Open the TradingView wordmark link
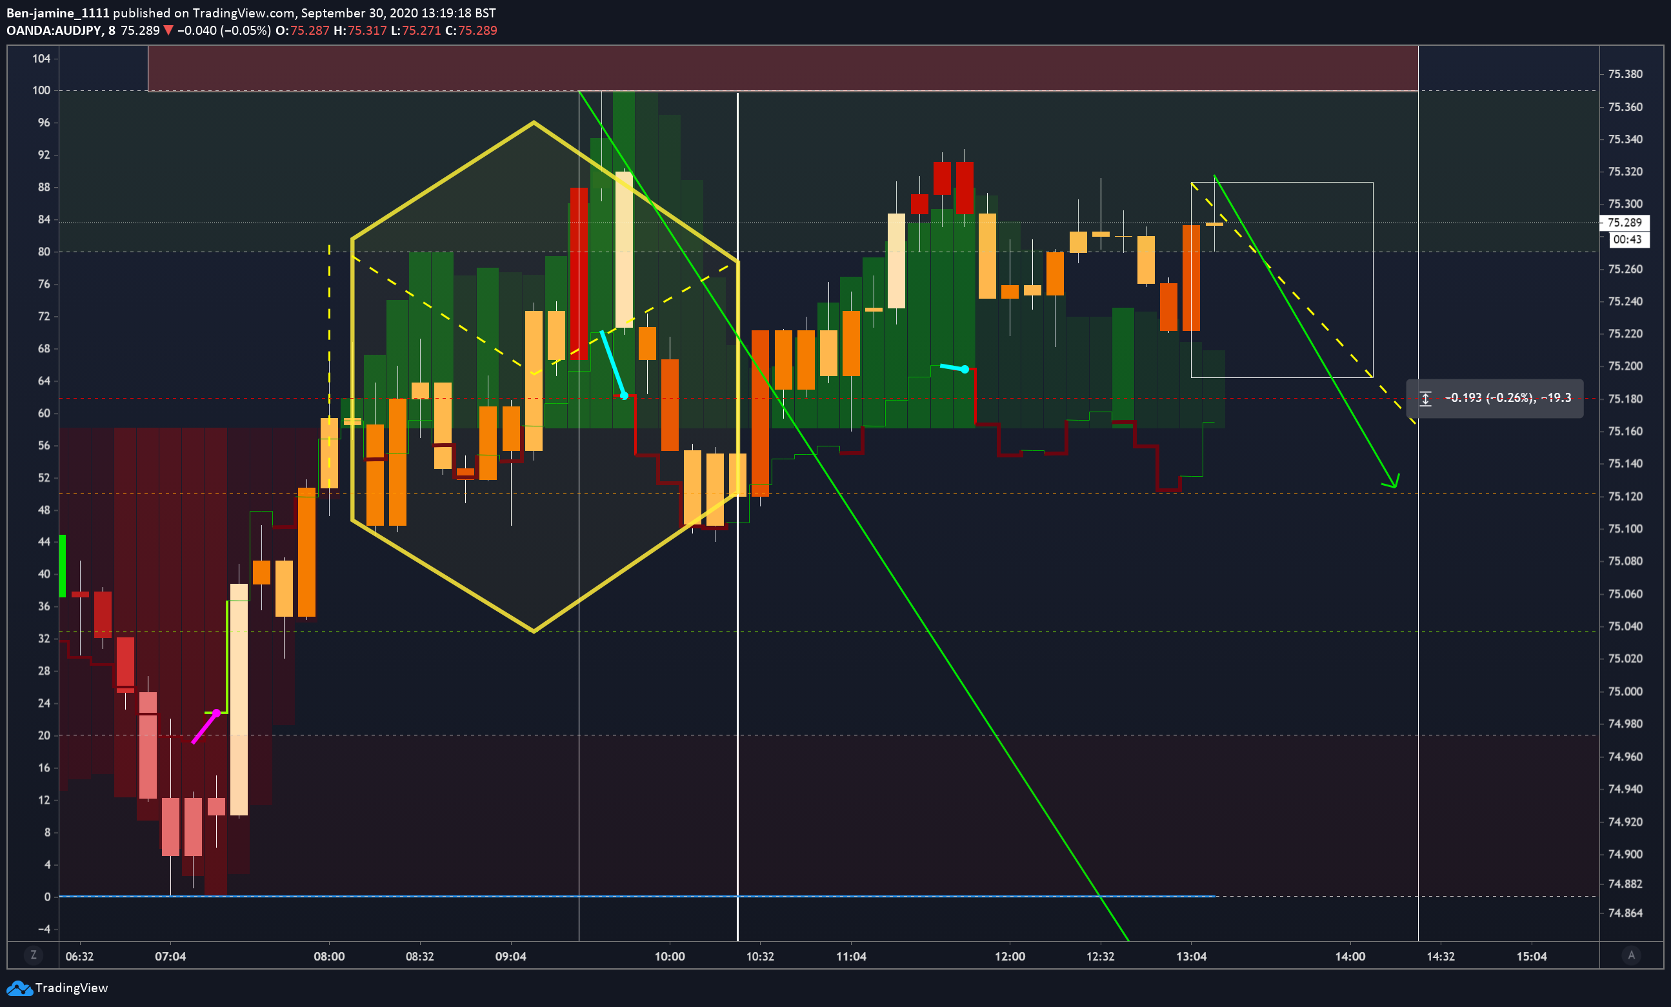Viewport: 1671px width, 1007px height. click(71, 988)
